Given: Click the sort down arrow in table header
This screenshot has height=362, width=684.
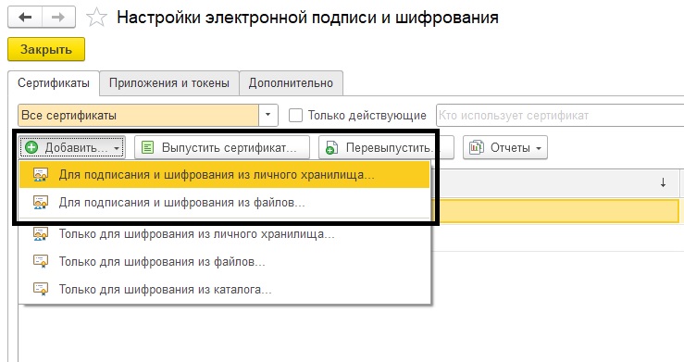Looking at the screenshot, I should tap(663, 182).
